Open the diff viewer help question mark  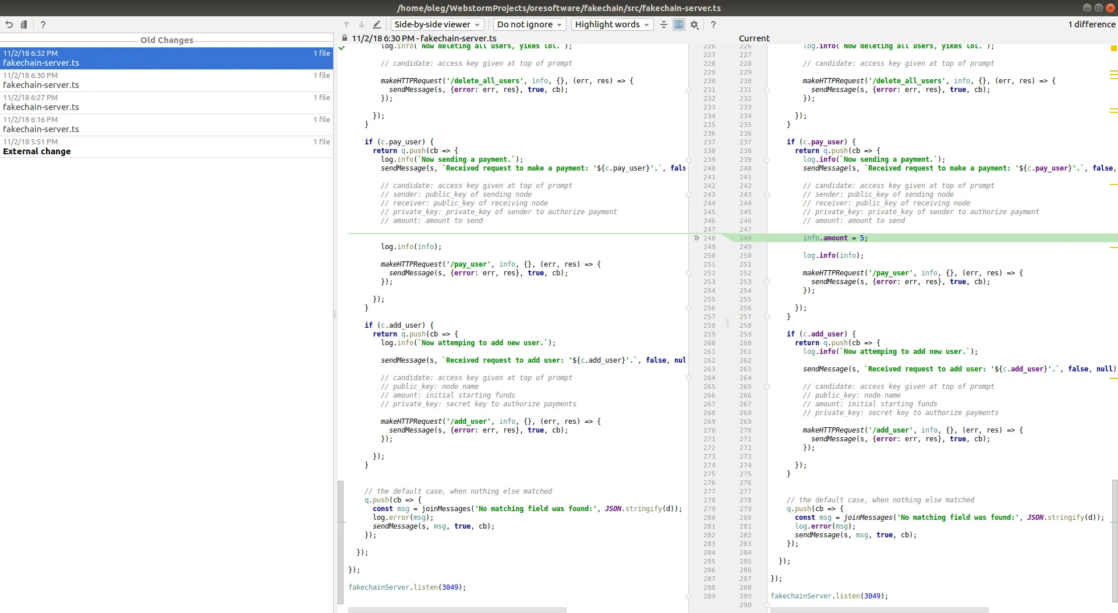coord(713,24)
